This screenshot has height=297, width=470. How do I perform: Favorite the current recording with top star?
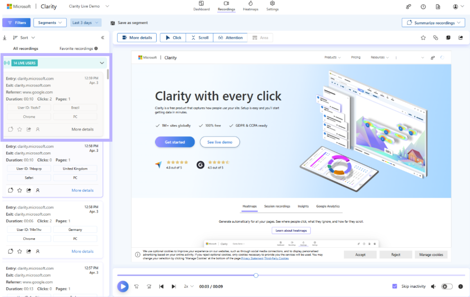tap(423, 38)
